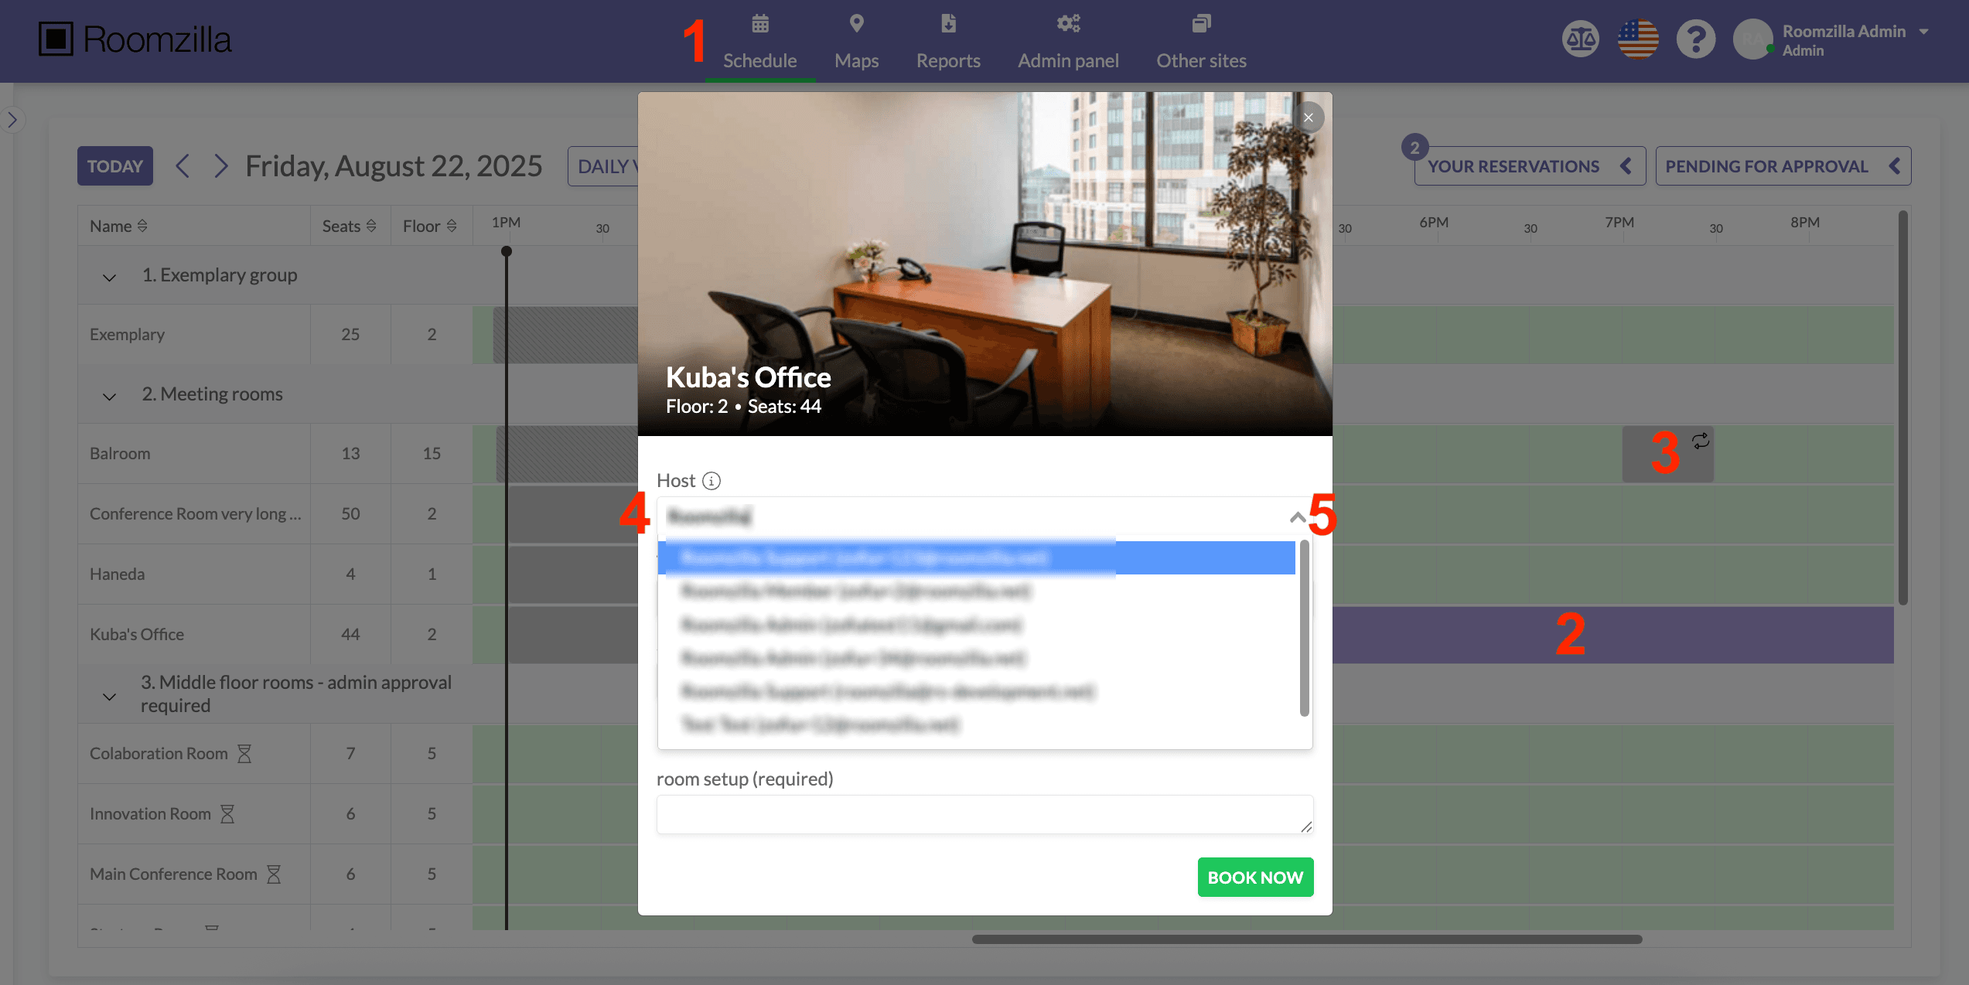1969x985 pixels.
Task: Click the Host info icon
Action: [x=712, y=481]
